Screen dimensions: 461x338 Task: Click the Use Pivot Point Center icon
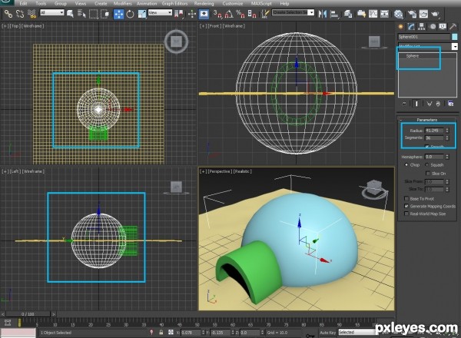[178, 14]
